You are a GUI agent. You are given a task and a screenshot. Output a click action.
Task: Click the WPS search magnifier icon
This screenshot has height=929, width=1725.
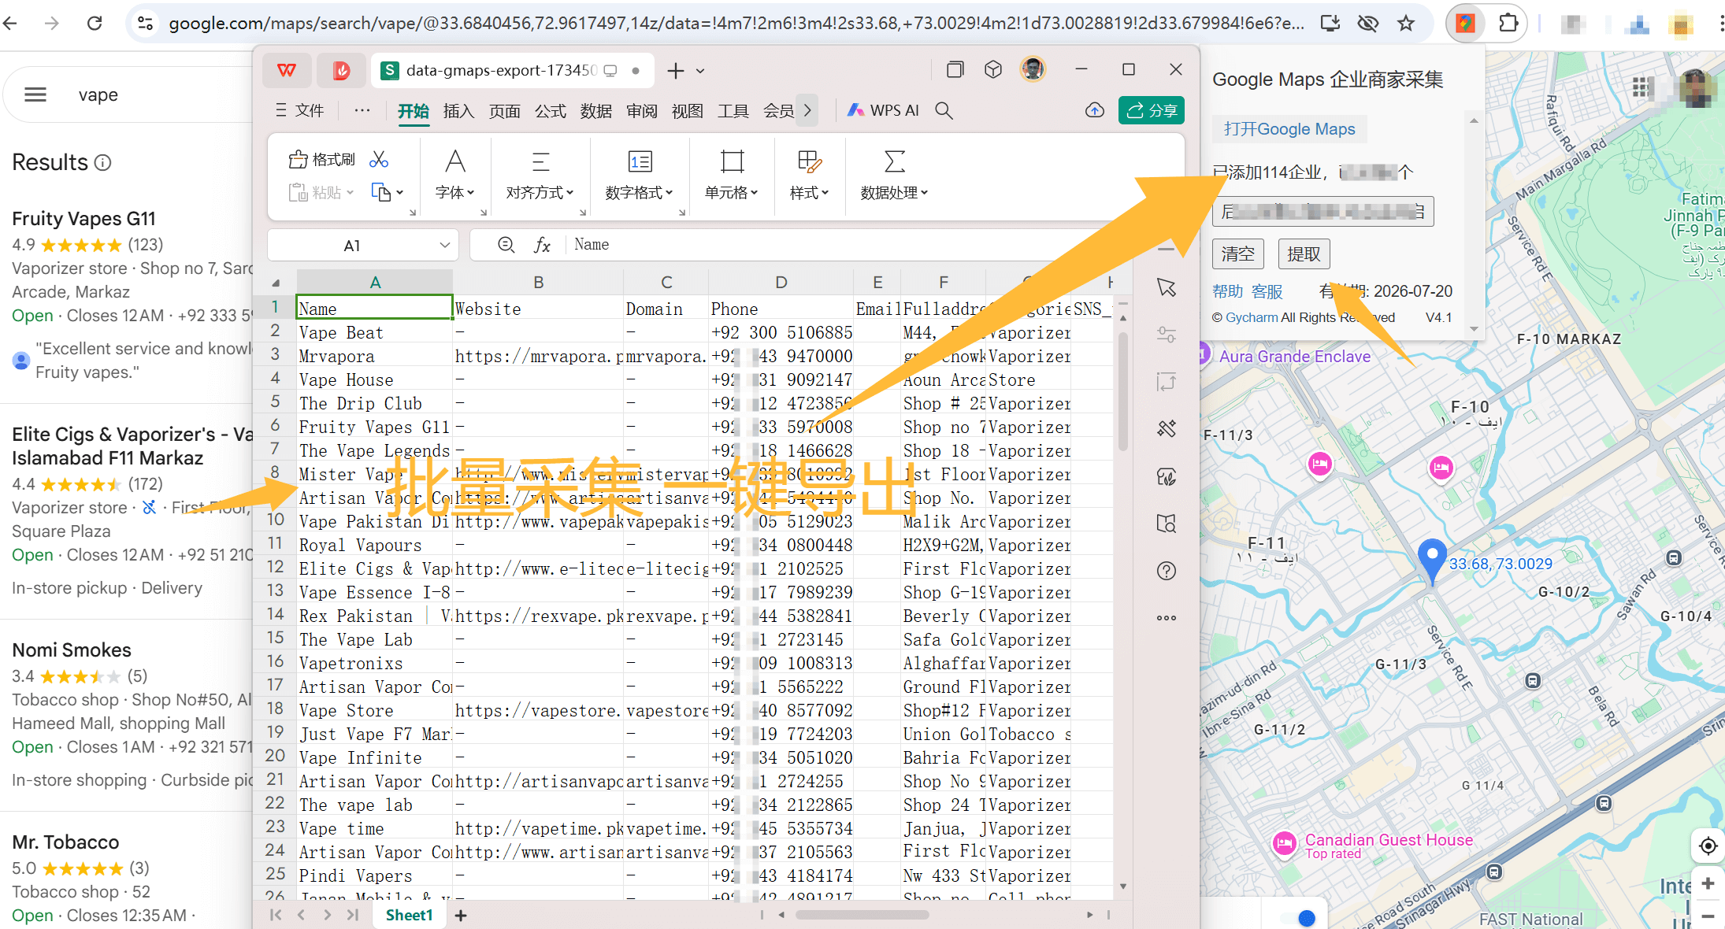[944, 110]
